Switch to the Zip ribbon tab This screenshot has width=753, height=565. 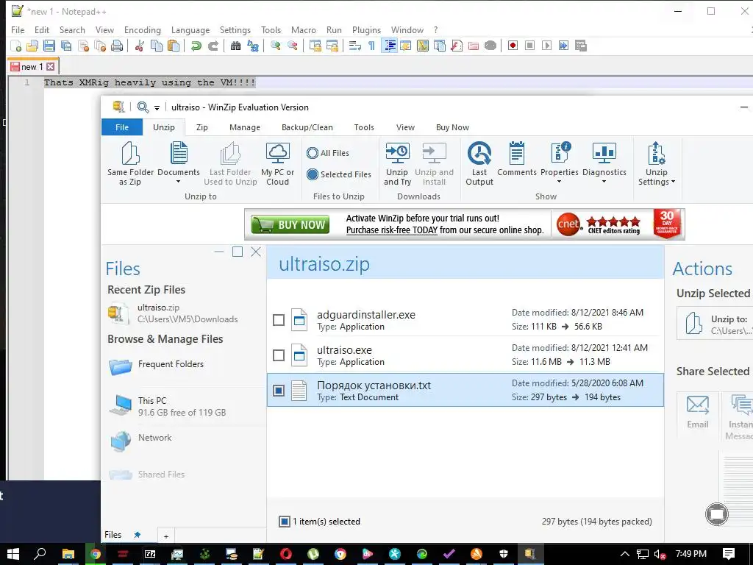[x=201, y=127]
